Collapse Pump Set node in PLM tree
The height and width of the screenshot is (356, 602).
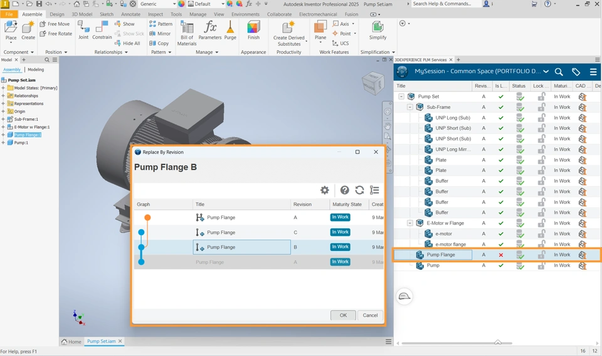click(401, 96)
